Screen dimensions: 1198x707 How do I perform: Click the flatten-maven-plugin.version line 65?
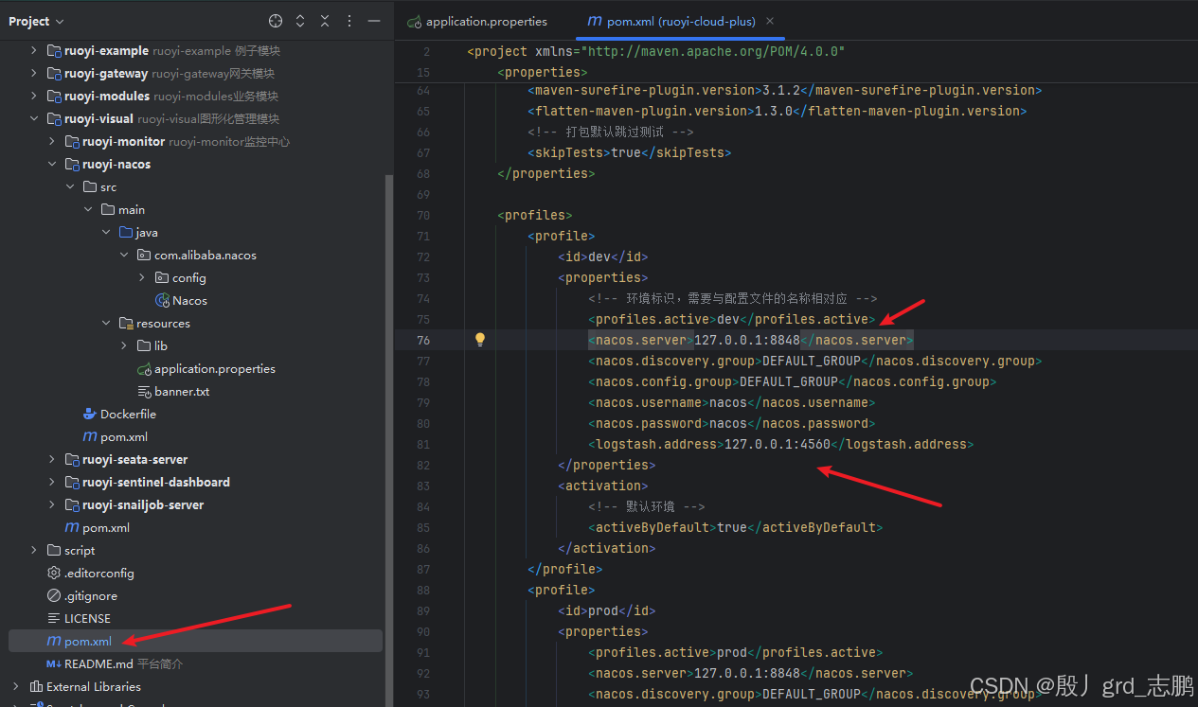pos(777,111)
